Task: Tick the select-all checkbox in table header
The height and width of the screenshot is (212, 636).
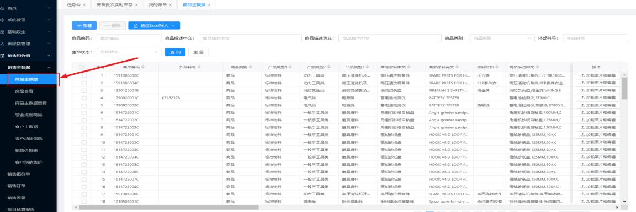Action: click(81, 67)
